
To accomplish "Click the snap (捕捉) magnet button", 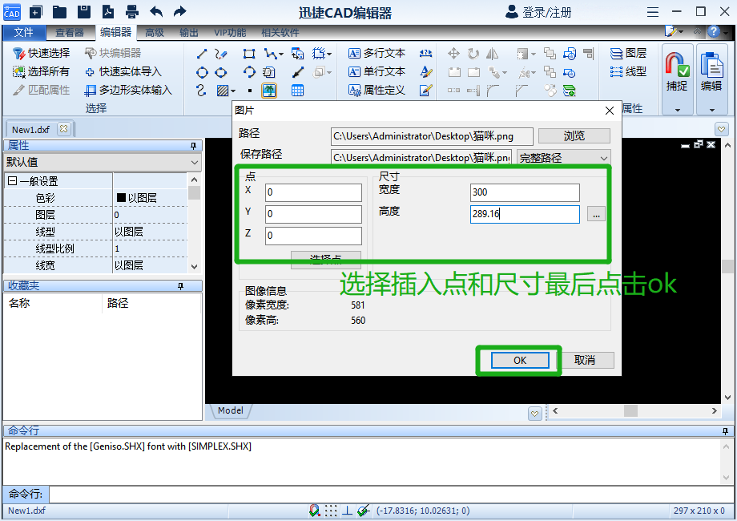I will tap(677, 72).
